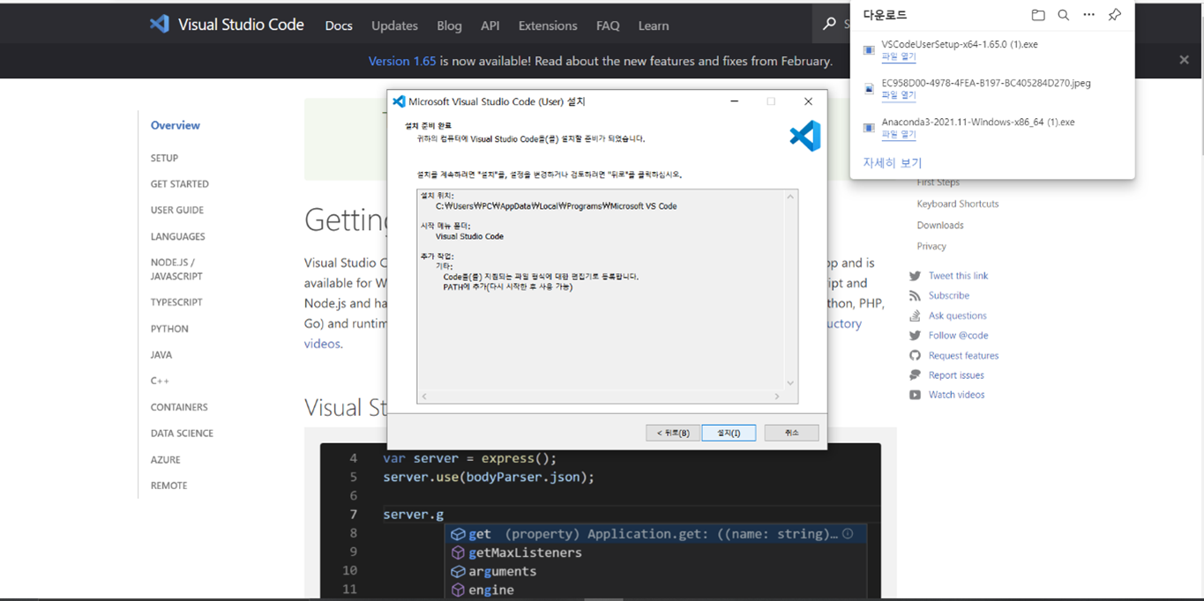Click the Visual Studio Code logo in website header
Viewport: 1204px width, 601px height.
click(160, 24)
